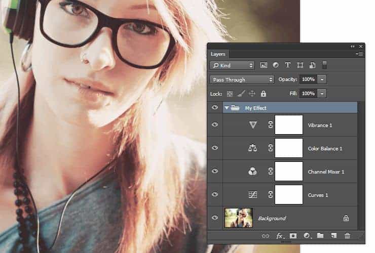Click the Layers panel vertical scrollbar
Viewport: 375px width, 253px height.
click(x=361, y=166)
